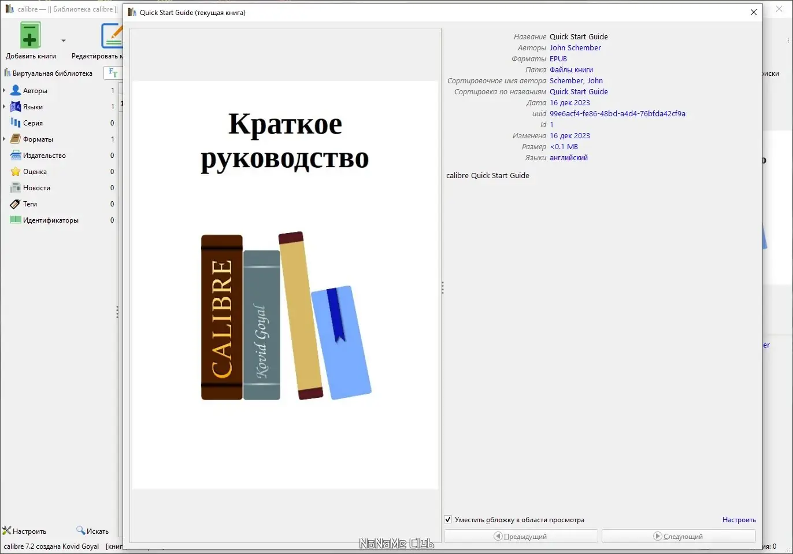
Task: Click the Следующий button
Action: coord(679,537)
